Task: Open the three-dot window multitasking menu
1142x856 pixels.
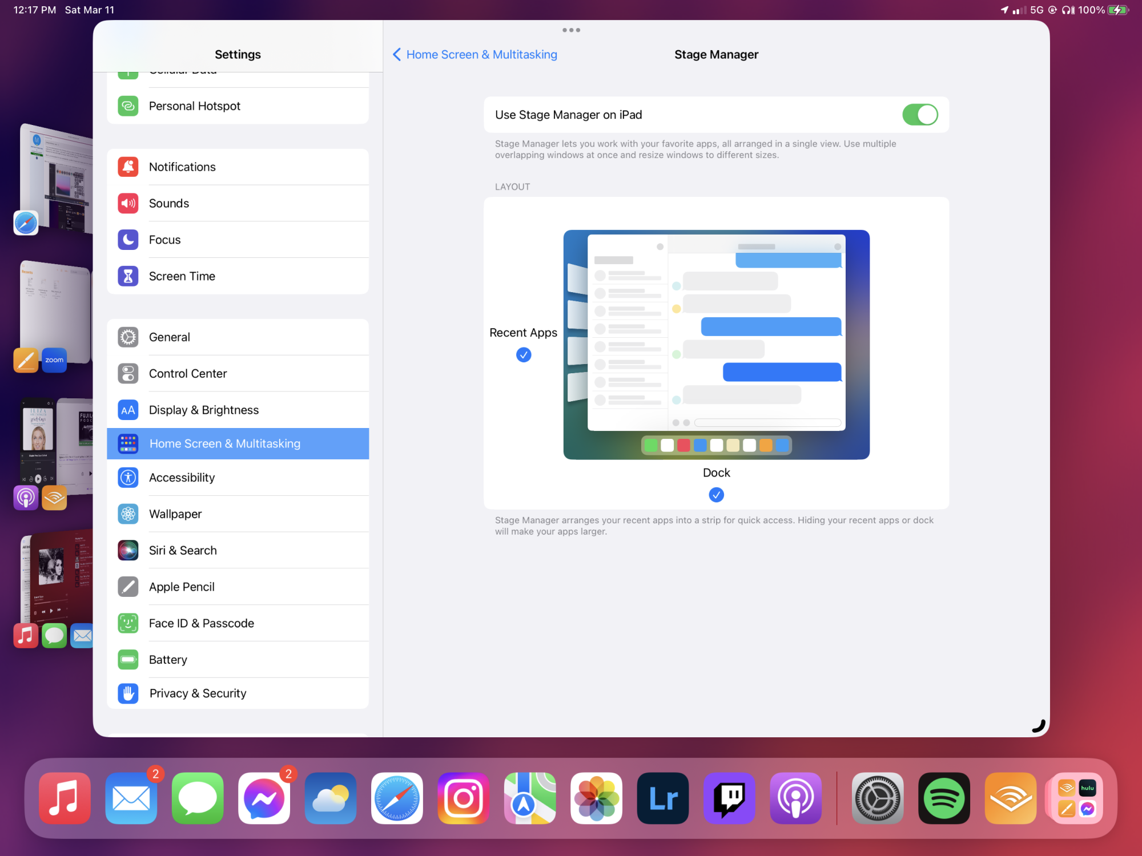Action: 571,30
